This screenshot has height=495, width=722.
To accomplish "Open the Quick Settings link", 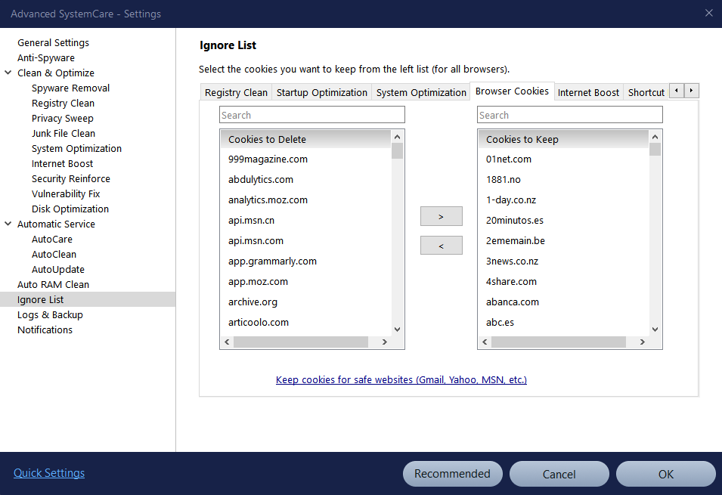I will [x=49, y=473].
